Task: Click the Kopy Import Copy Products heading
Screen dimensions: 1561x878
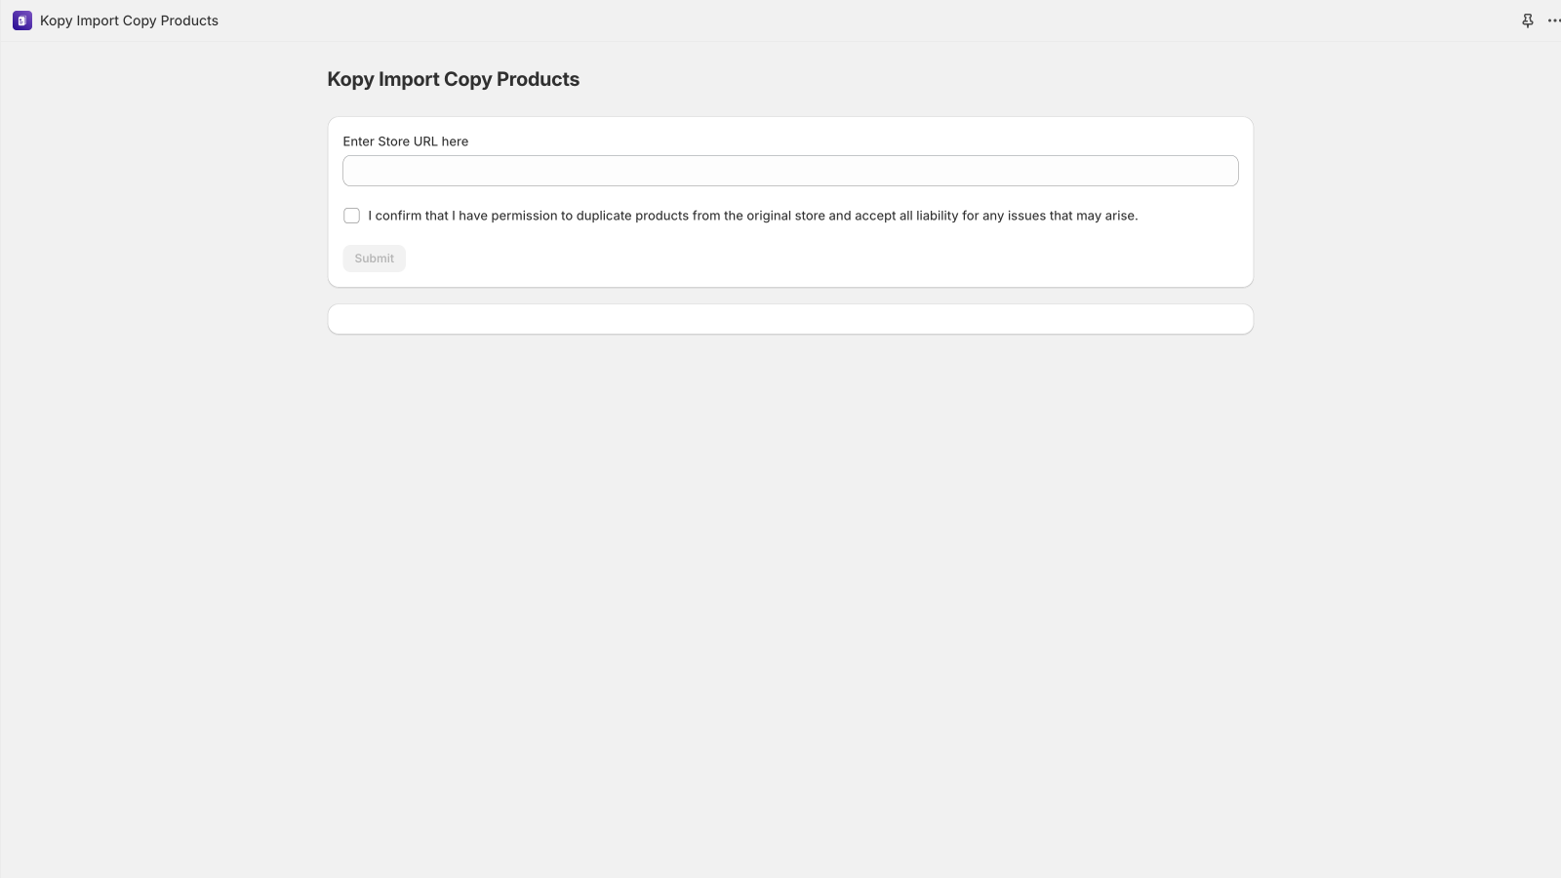Action: pos(453,79)
